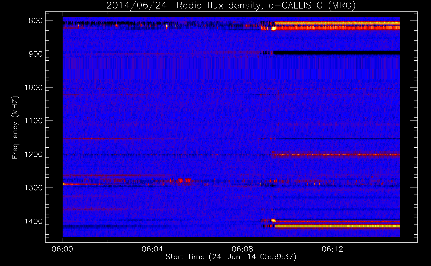Click the 06:08 time tick label
Viewport: 431px width, 266px height.
tap(242, 249)
